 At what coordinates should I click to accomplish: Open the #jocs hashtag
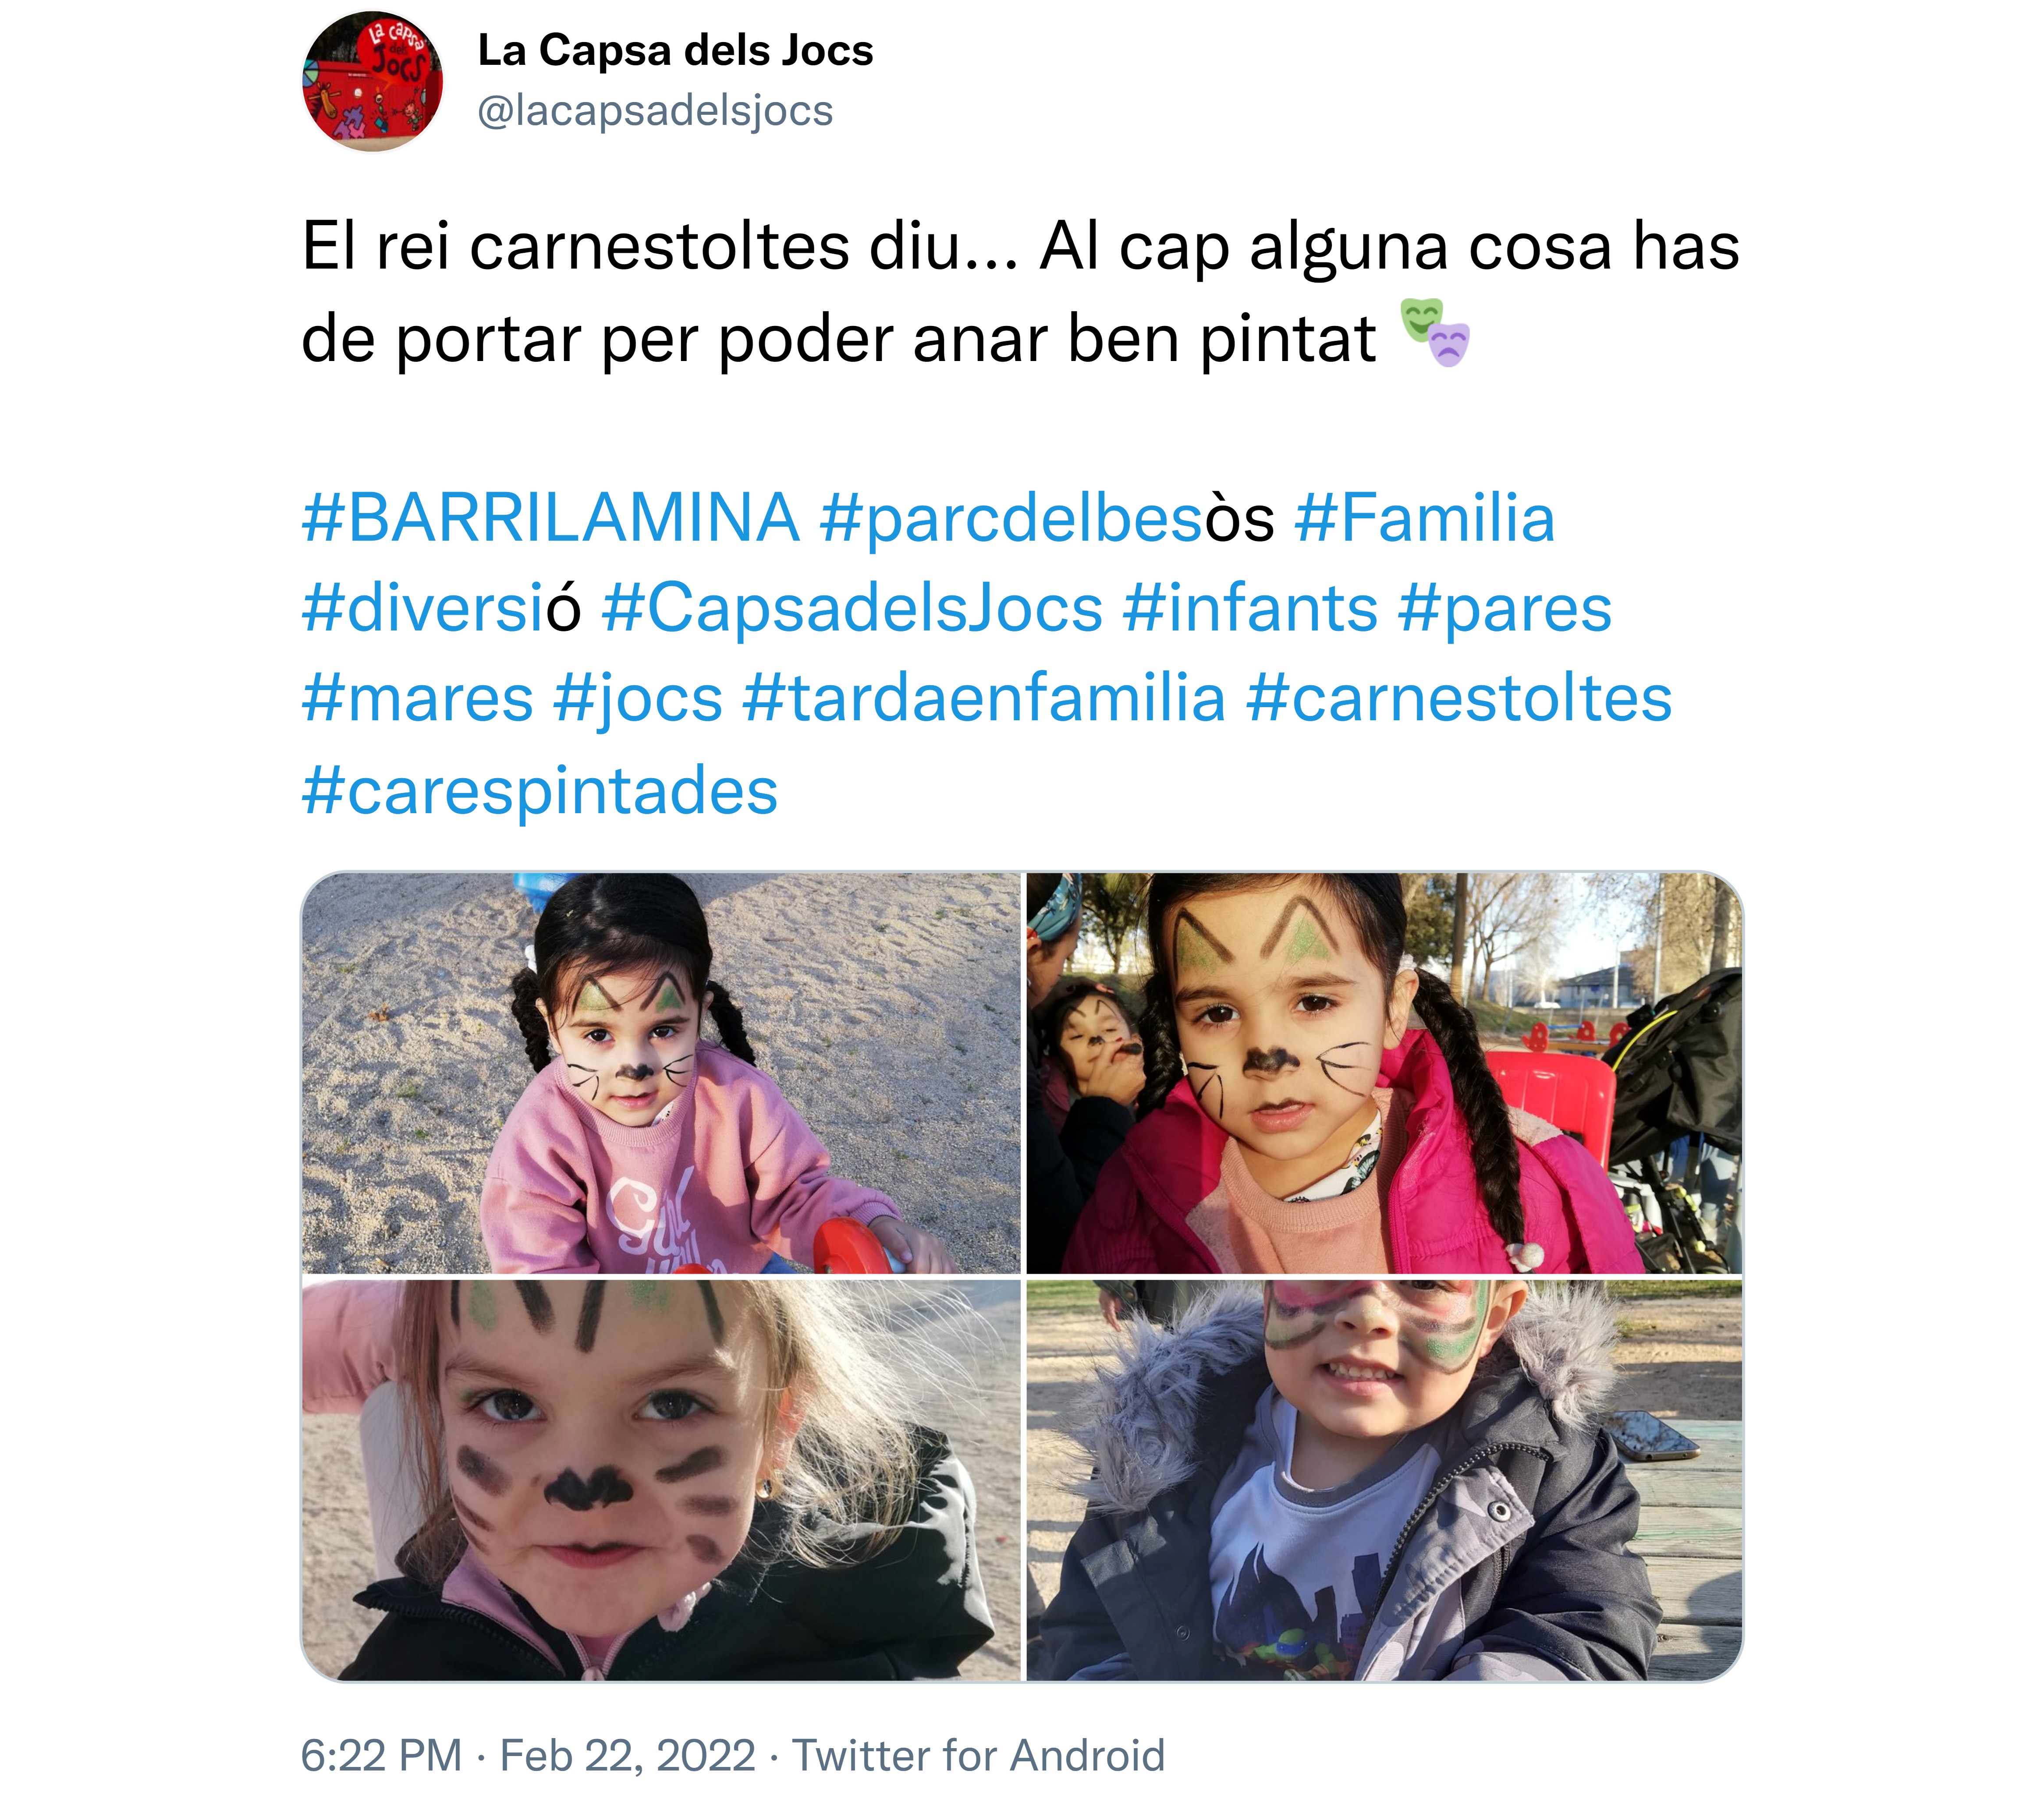coord(638,699)
